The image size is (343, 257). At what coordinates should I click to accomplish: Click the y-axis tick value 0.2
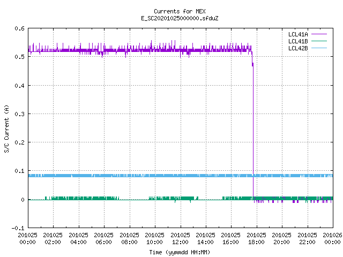click(19, 142)
